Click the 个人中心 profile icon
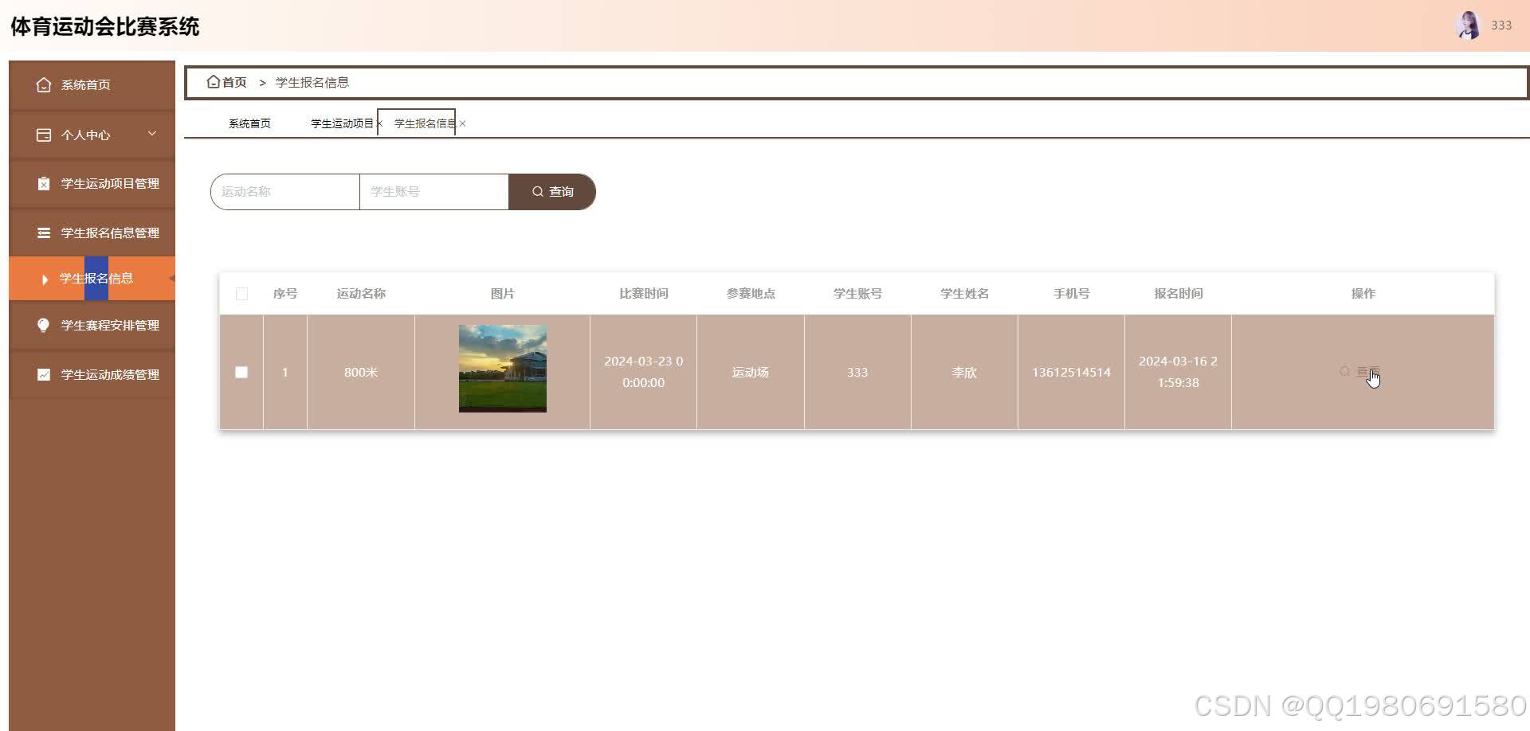1530x731 pixels. [44, 135]
